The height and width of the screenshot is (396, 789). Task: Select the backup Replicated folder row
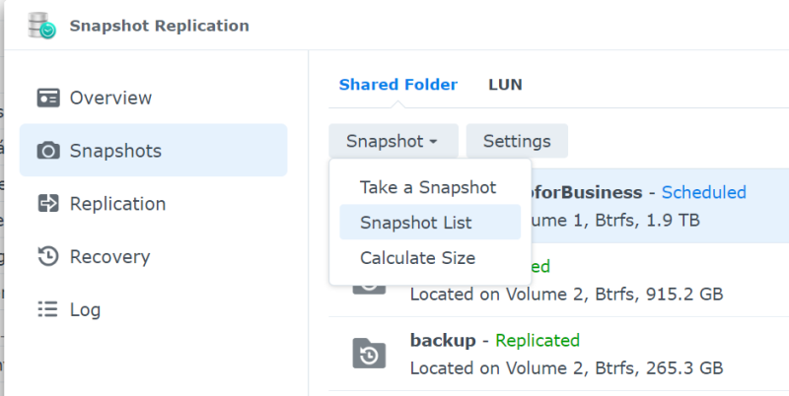pos(558,355)
